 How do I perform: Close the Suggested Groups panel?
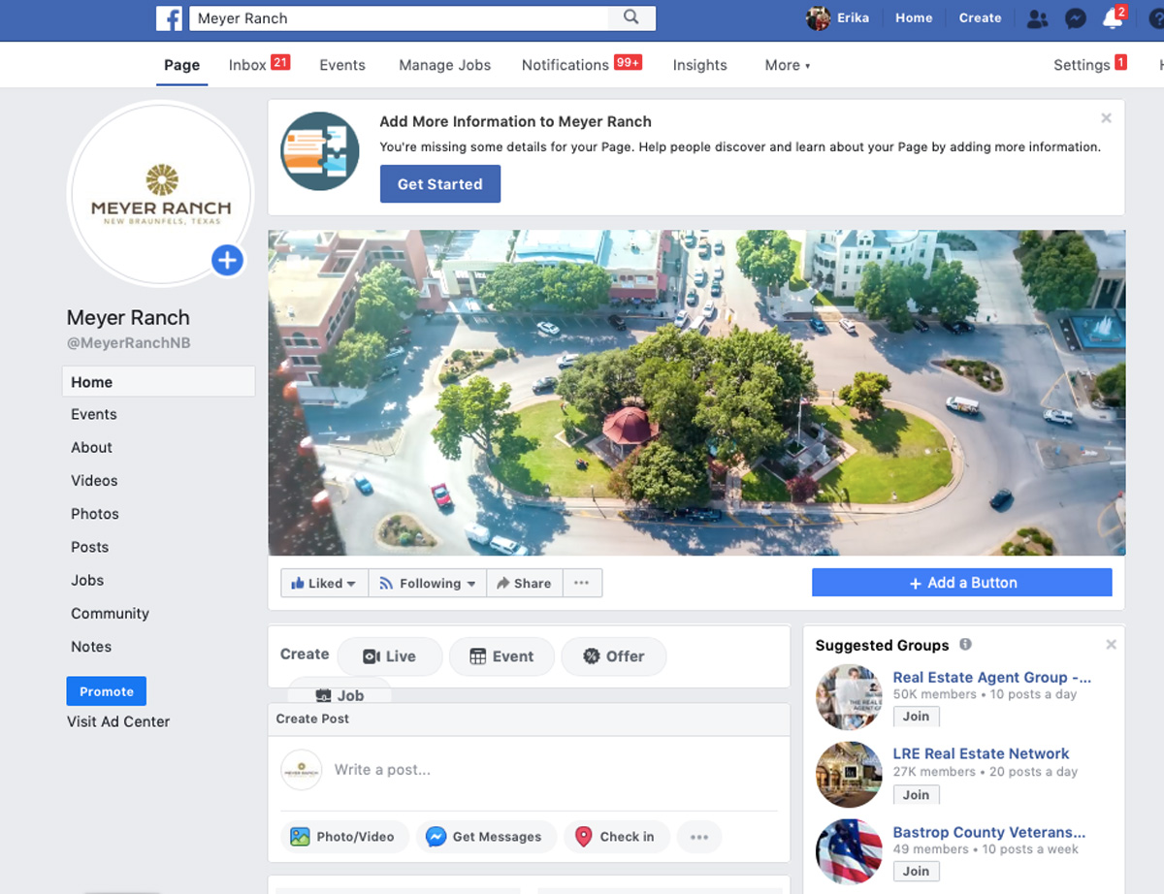pos(1111,645)
